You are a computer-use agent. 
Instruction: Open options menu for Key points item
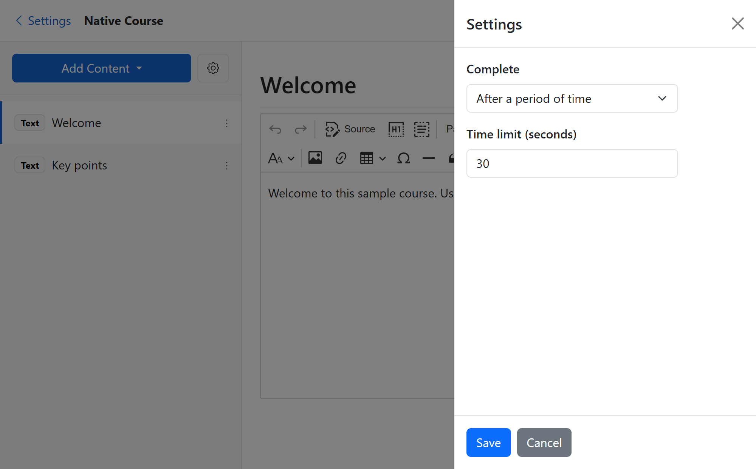click(x=226, y=166)
